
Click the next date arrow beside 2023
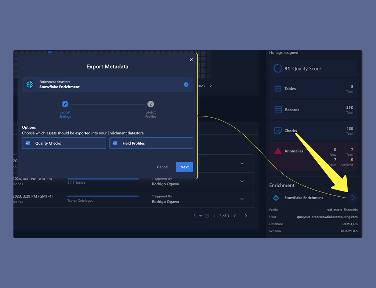[211, 86]
